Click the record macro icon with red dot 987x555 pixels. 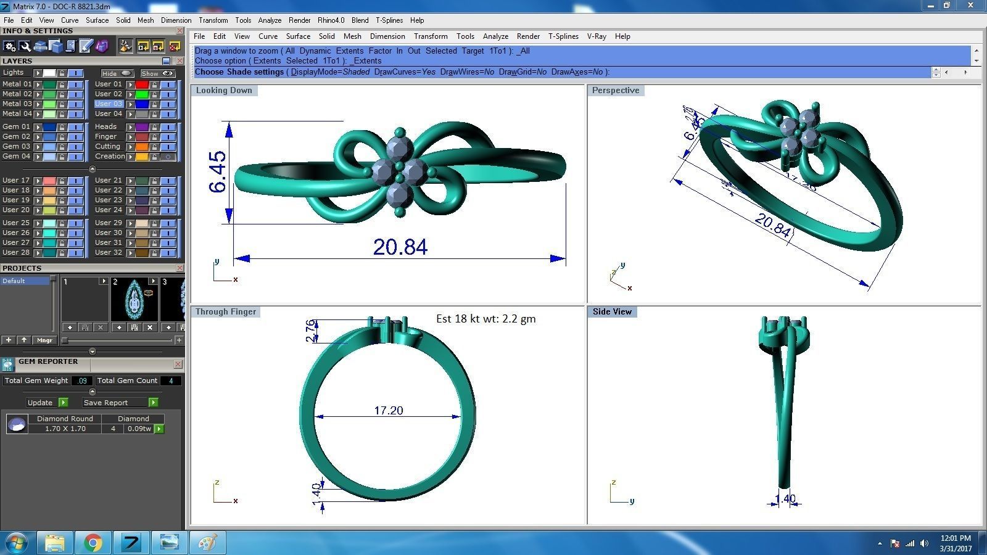click(159, 46)
